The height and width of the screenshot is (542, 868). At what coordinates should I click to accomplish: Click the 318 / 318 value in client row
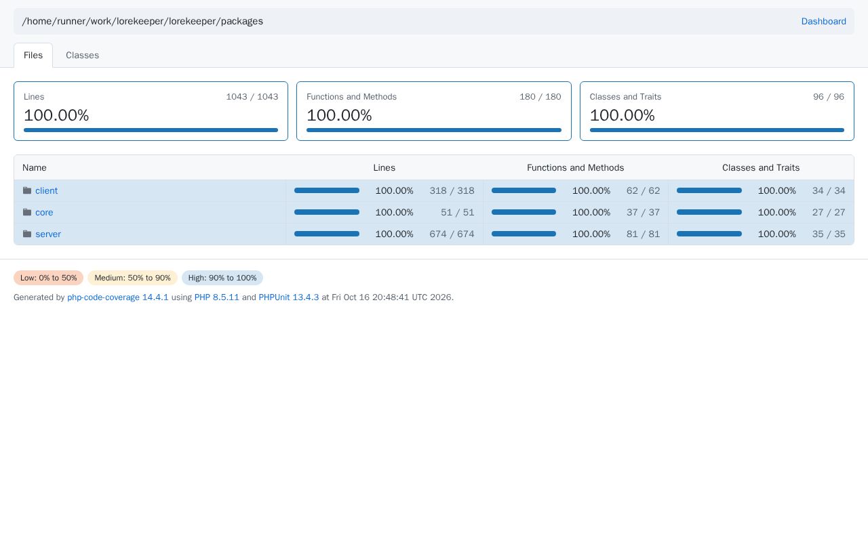pyautogui.click(x=452, y=191)
